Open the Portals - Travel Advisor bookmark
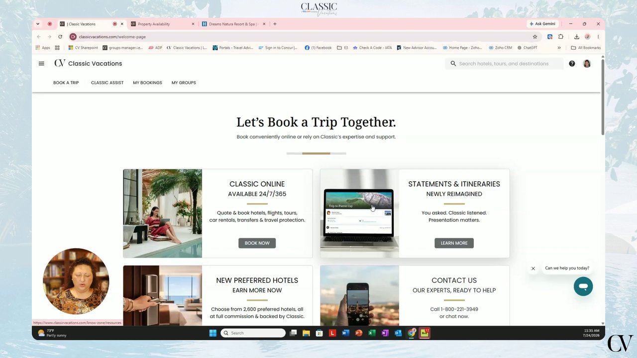The width and height of the screenshot is (637, 358). point(233,48)
